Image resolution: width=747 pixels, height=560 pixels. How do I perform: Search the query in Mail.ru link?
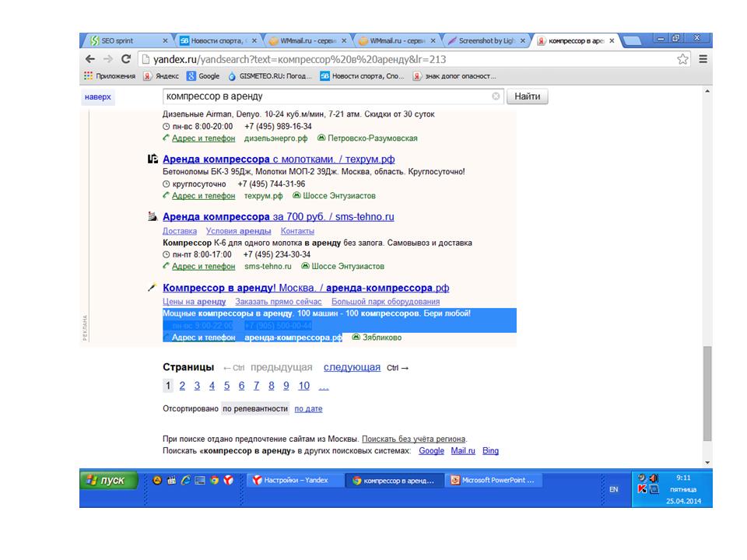click(x=463, y=450)
